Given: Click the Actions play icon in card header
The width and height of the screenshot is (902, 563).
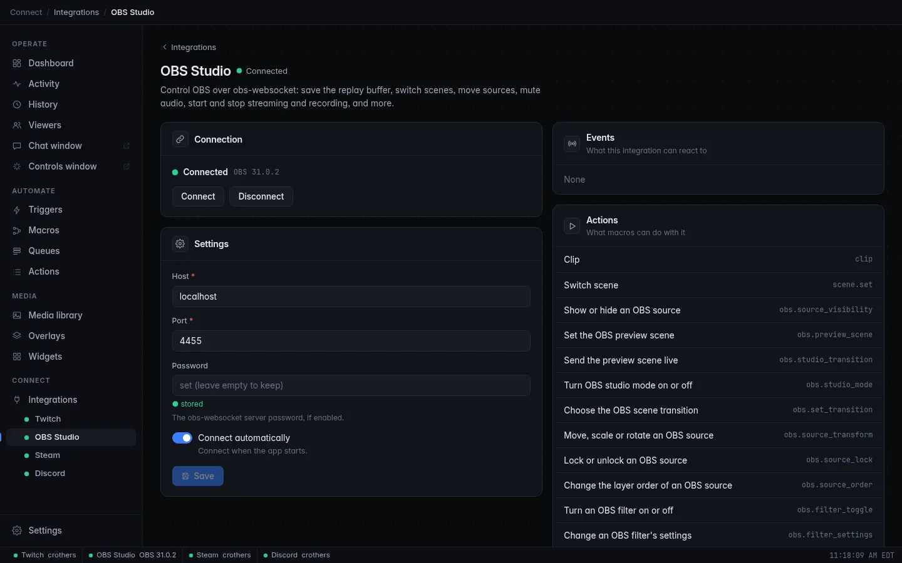Looking at the screenshot, I should [572, 226].
